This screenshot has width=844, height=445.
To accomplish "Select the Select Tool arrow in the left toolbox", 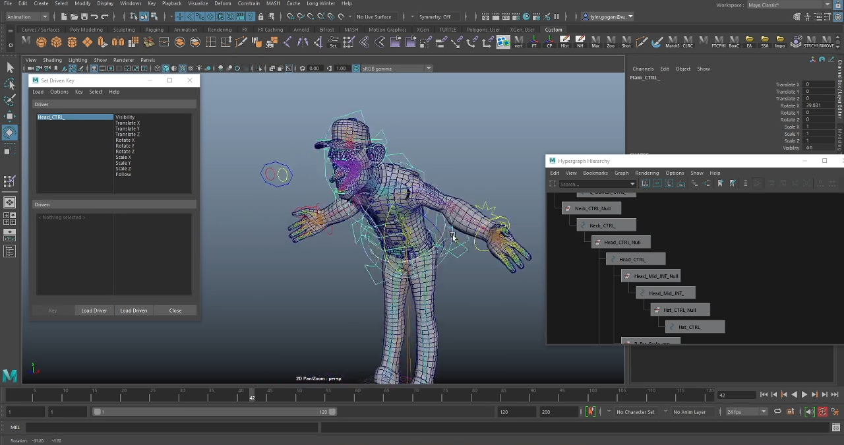I will tap(10, 67).
